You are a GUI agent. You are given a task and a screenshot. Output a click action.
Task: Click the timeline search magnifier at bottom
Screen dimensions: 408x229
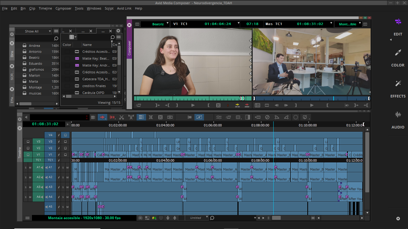pos(212,218)
